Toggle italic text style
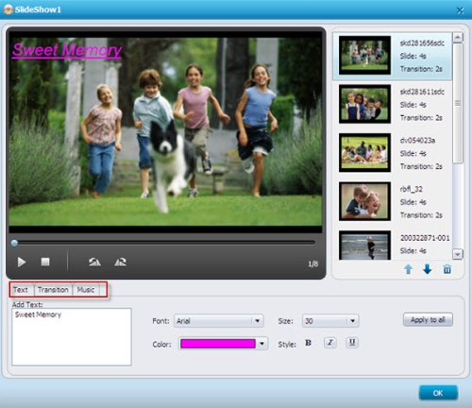The image size is (472, 408). pos(329,343)
